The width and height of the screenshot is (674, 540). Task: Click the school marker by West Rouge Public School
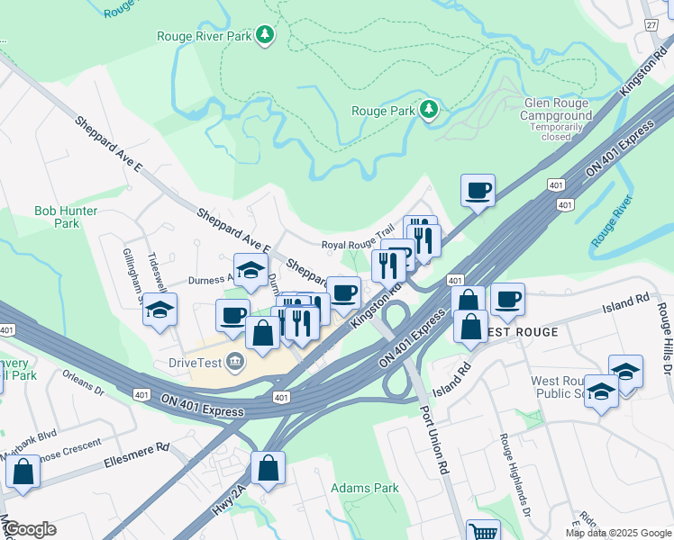[601, 394]
